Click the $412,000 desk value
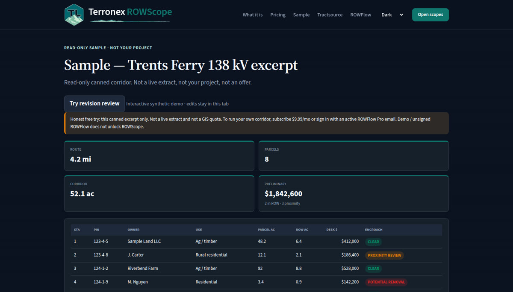 350,242
